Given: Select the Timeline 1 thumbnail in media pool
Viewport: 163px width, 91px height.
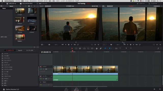Looking at the screenshot, I should [x=20, y=37].
